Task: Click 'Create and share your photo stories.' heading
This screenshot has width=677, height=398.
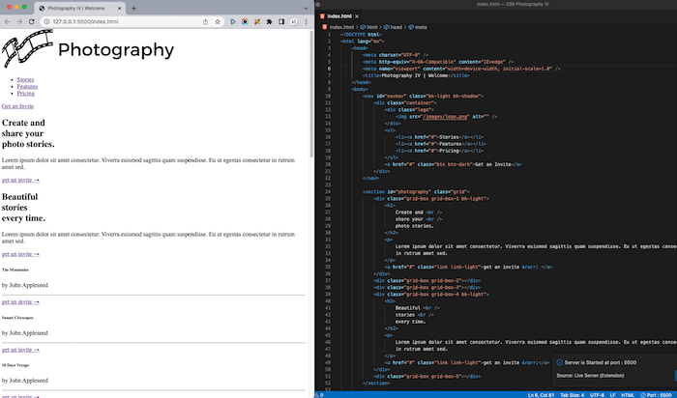Action: tap(28, 133)
